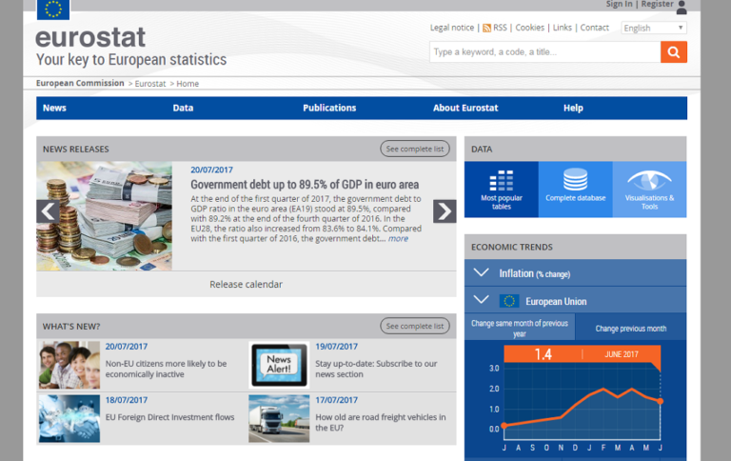Viewport: 731px width, 461px height.
Task: Click the handshake thumbnail image
Action: 69,418
